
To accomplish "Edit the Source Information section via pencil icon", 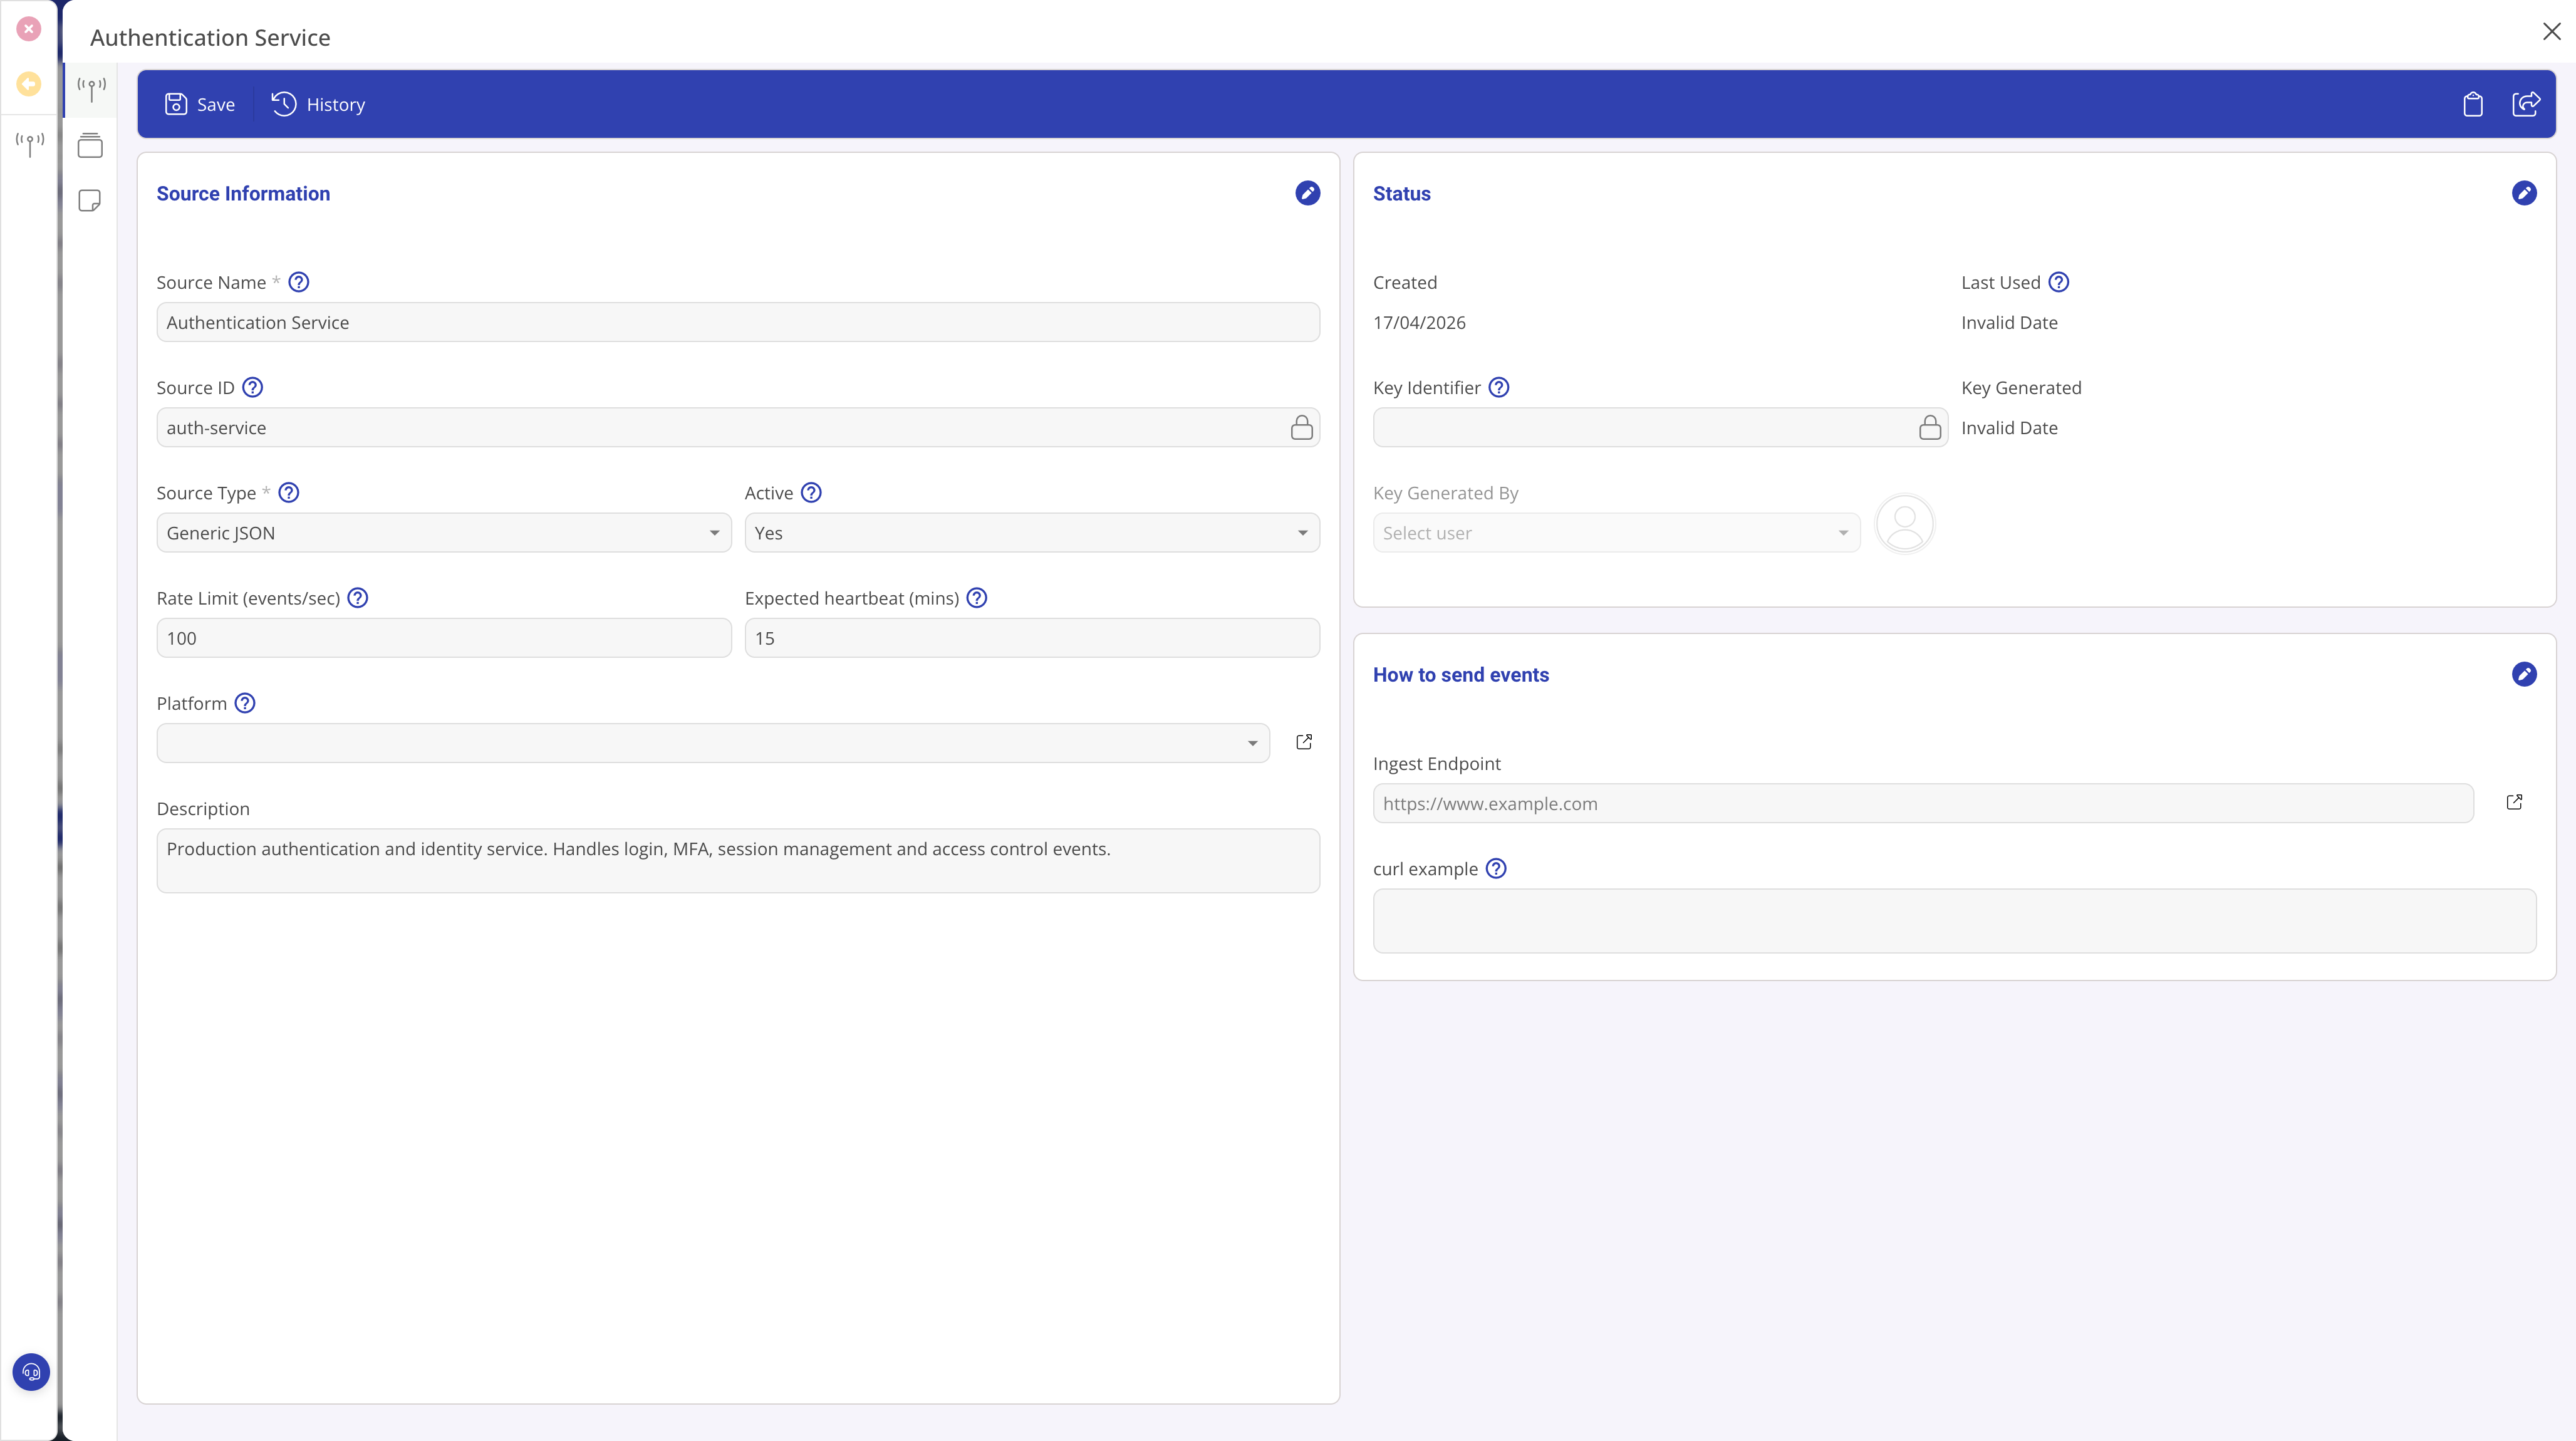I will pyautogui.click(x=1307, y=192).
